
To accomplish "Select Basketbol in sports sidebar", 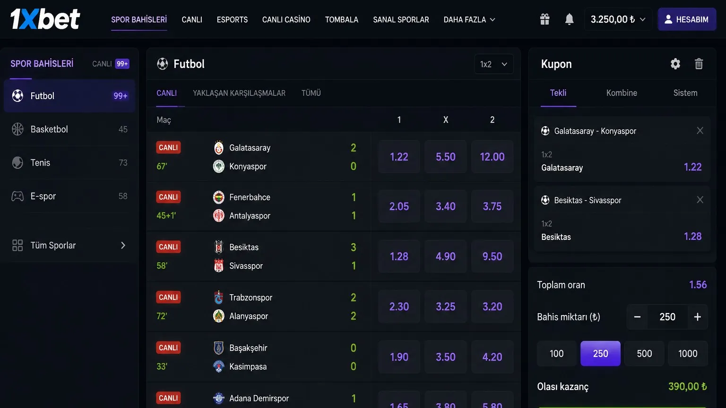I will tap(69, 129).
